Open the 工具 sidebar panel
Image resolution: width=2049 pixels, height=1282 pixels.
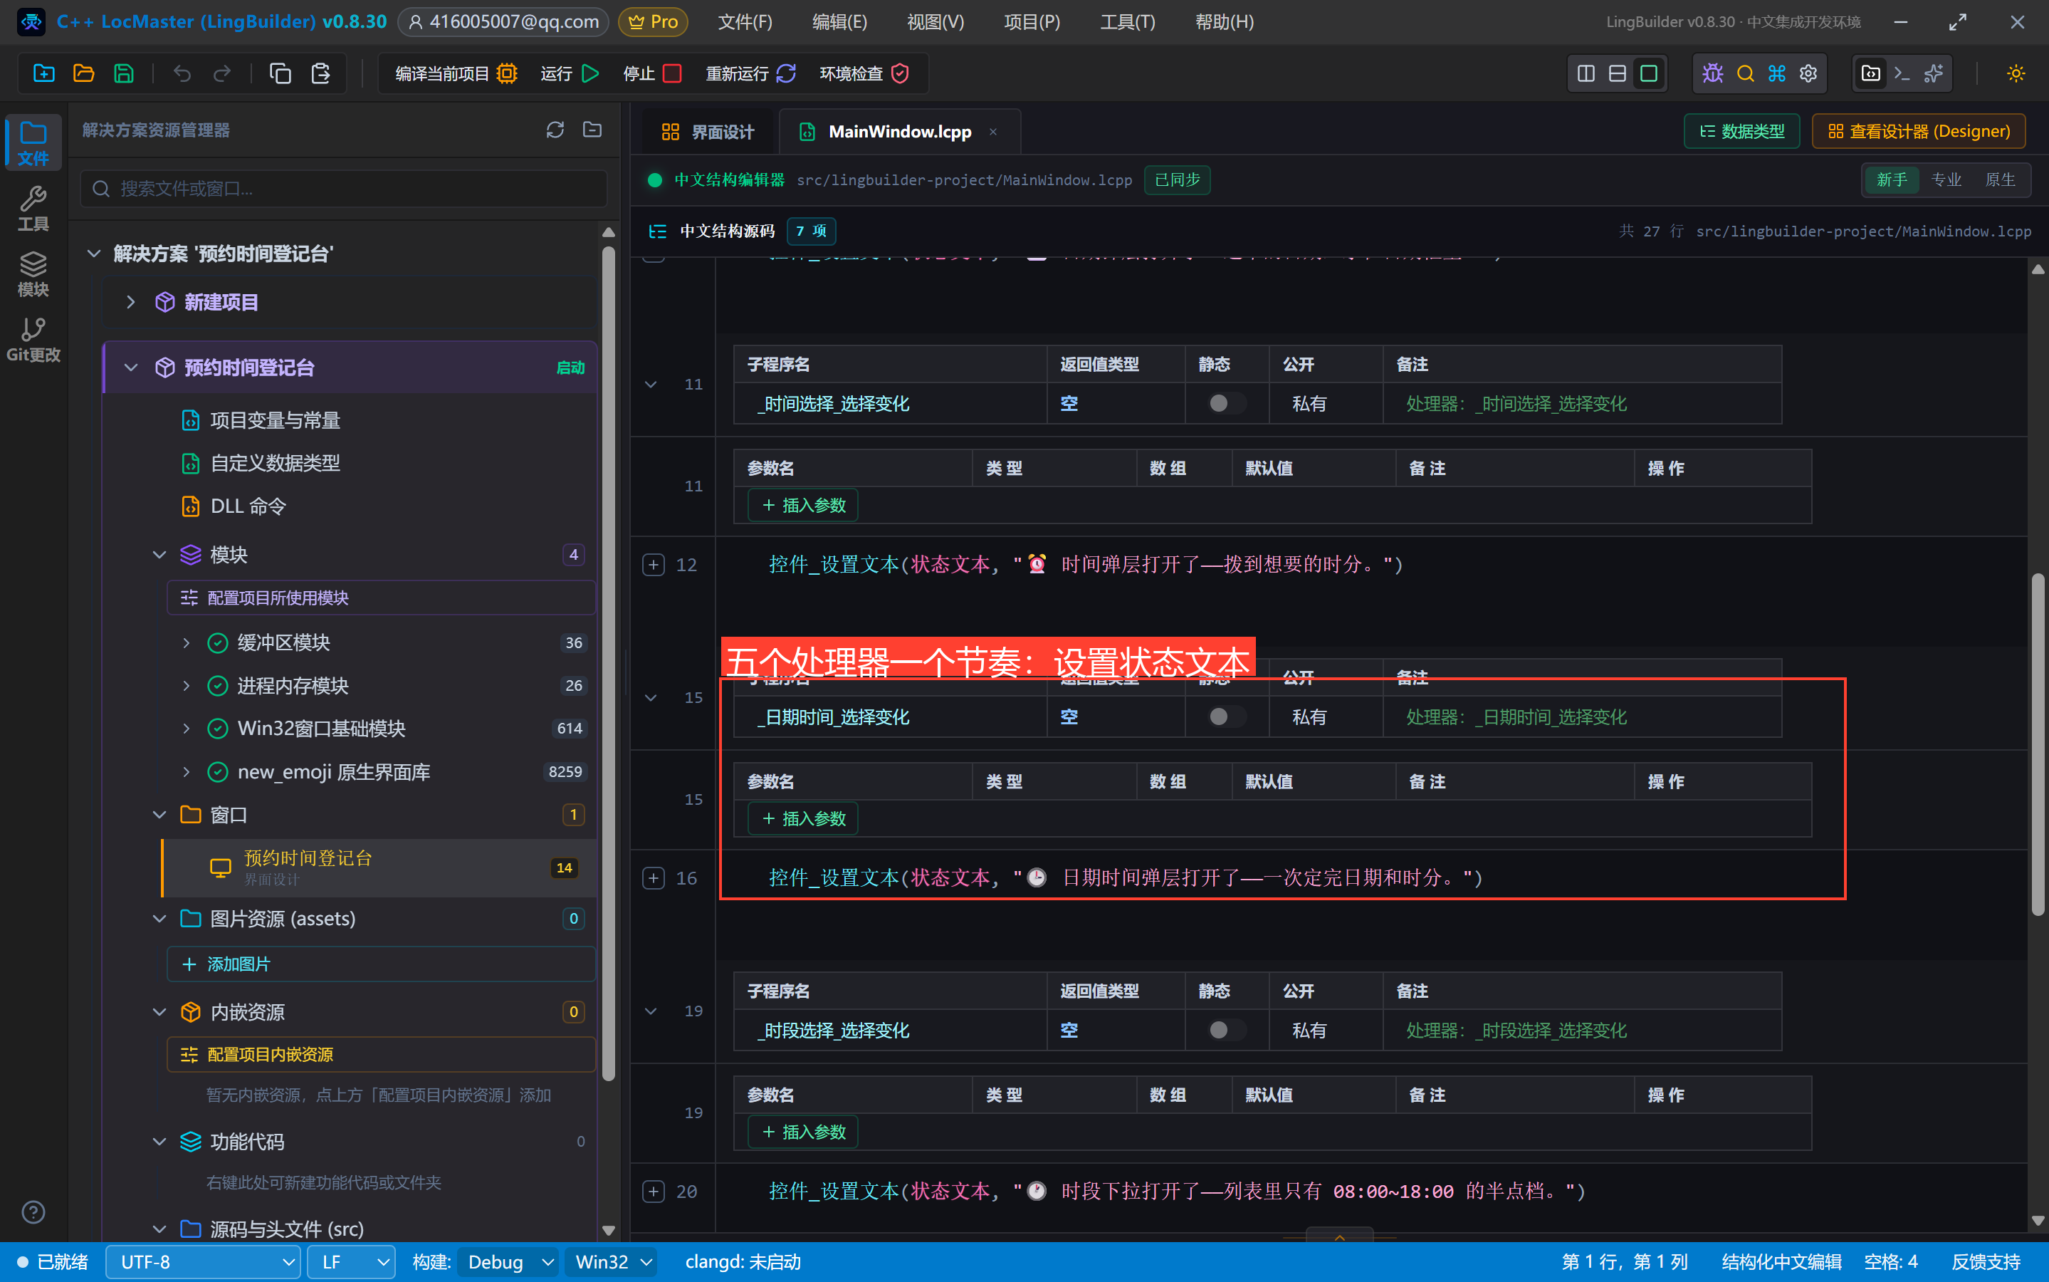point(33,209)
